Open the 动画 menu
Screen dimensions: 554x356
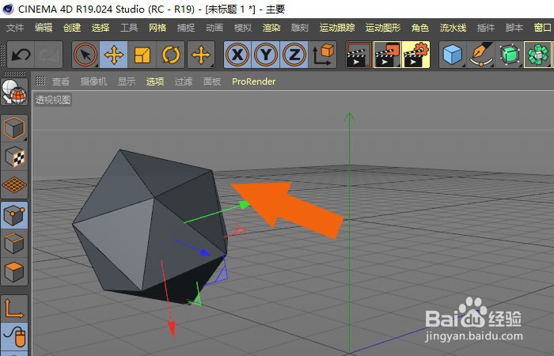click(214, 28)
